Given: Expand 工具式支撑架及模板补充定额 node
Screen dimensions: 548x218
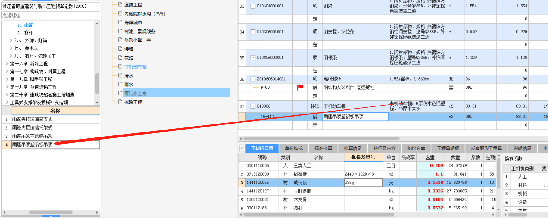Looking at the screenshot, I should pos(7,102).
